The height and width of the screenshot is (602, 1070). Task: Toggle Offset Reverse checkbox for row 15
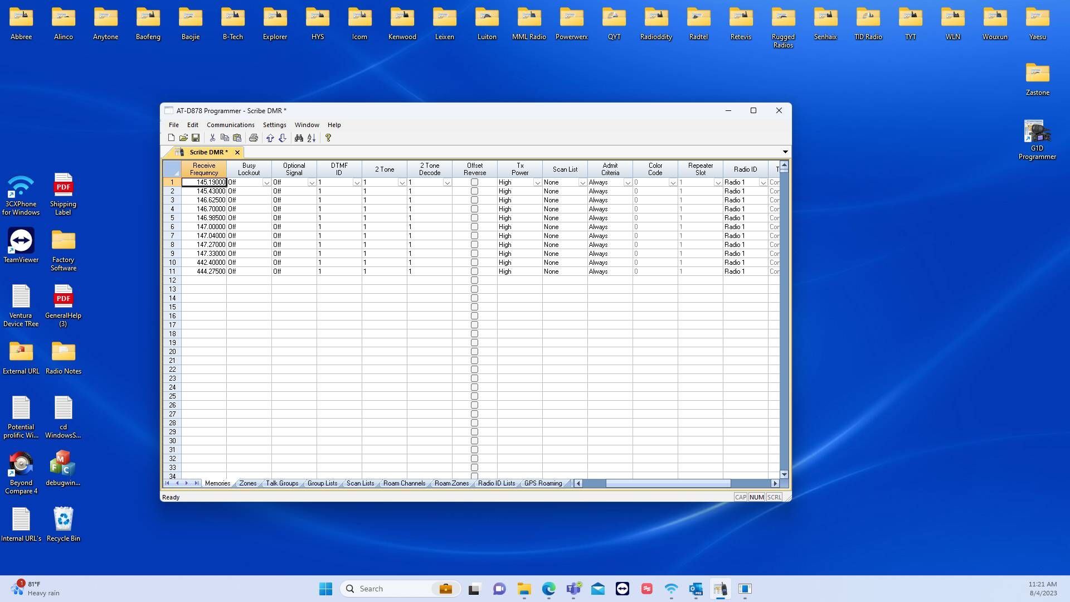click(474, 307)
